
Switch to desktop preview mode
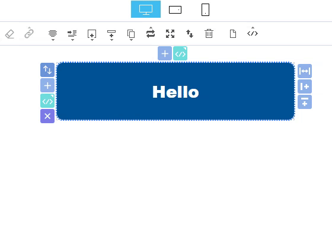pyautogui.click(x=146, y=9)
